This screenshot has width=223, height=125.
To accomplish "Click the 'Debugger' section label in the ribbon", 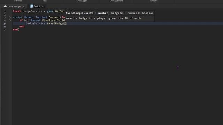I will tap(82, 1).
